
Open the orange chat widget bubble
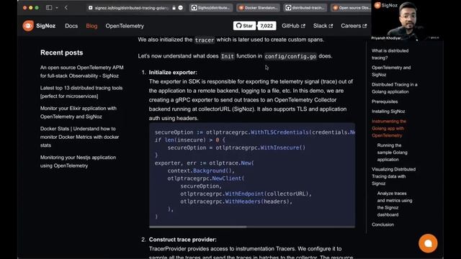point(428,243)
